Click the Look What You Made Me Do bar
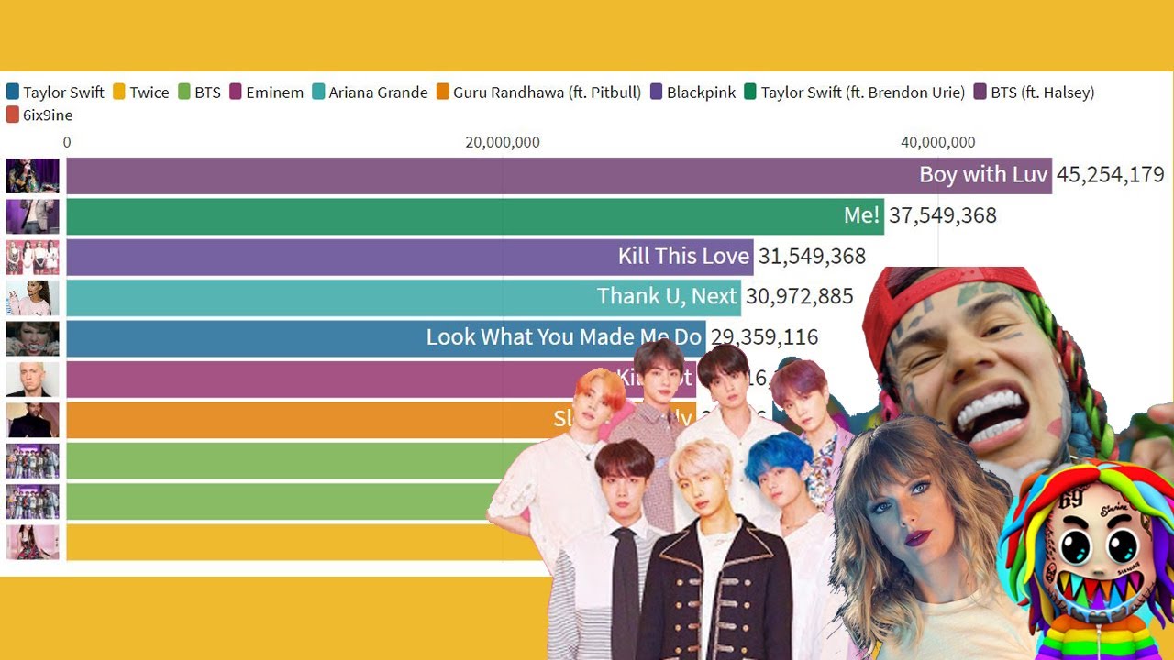1174x660 pixels. (x=386, y=337)
